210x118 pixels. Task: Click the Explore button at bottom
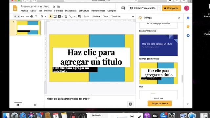[130, 104]
